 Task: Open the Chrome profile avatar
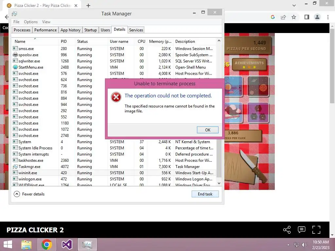coord(317,17)
